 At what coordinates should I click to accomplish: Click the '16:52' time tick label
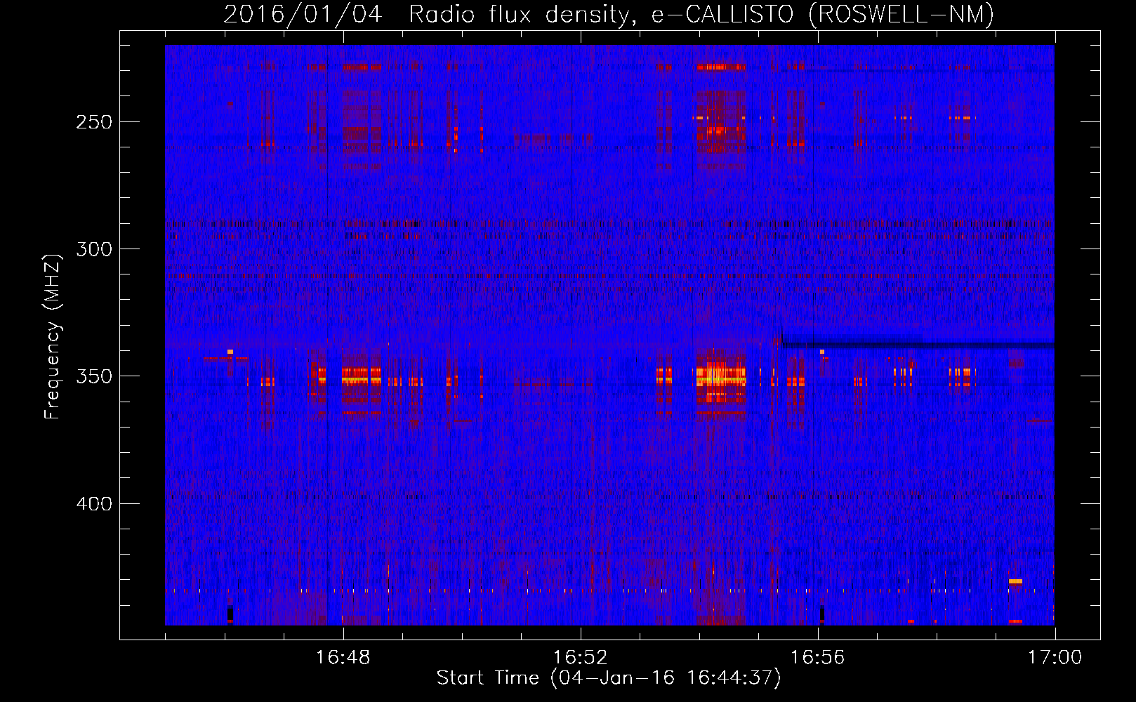tap(580, 657)
